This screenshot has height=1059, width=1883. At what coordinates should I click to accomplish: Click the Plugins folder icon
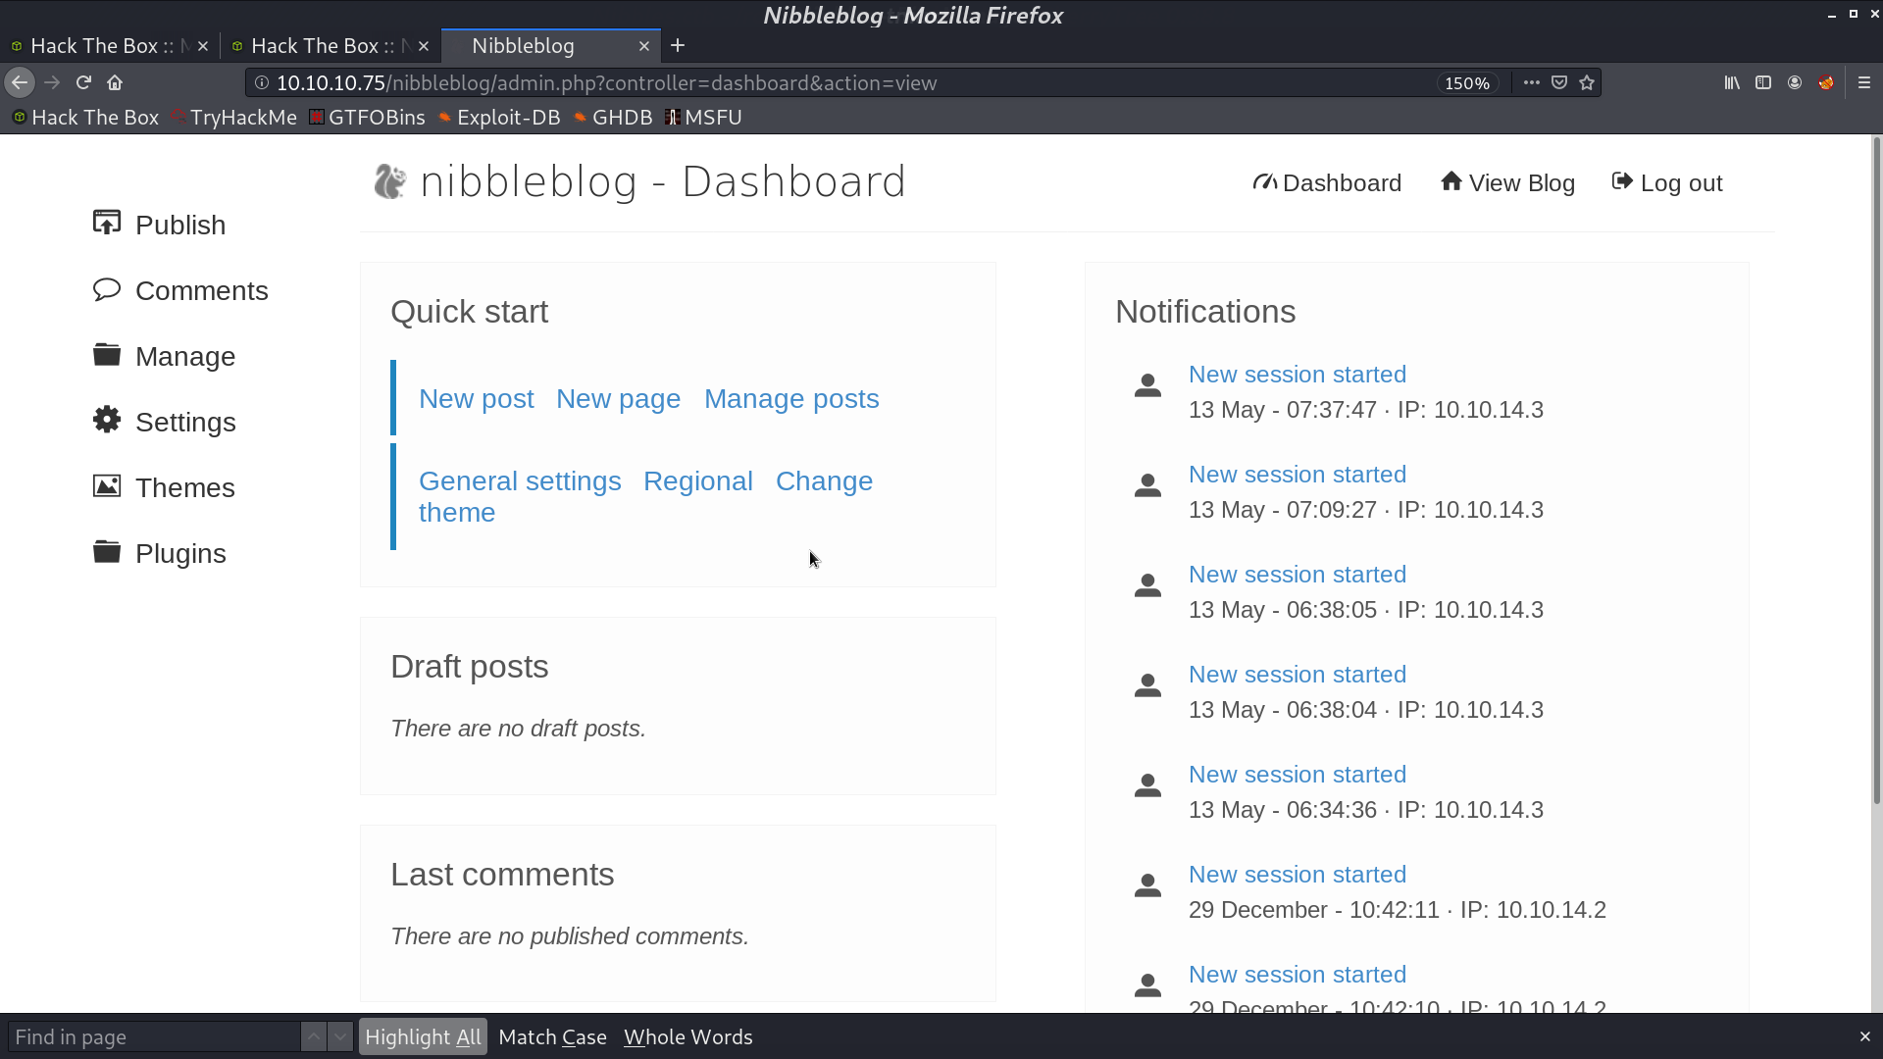(x=107, y=551)
